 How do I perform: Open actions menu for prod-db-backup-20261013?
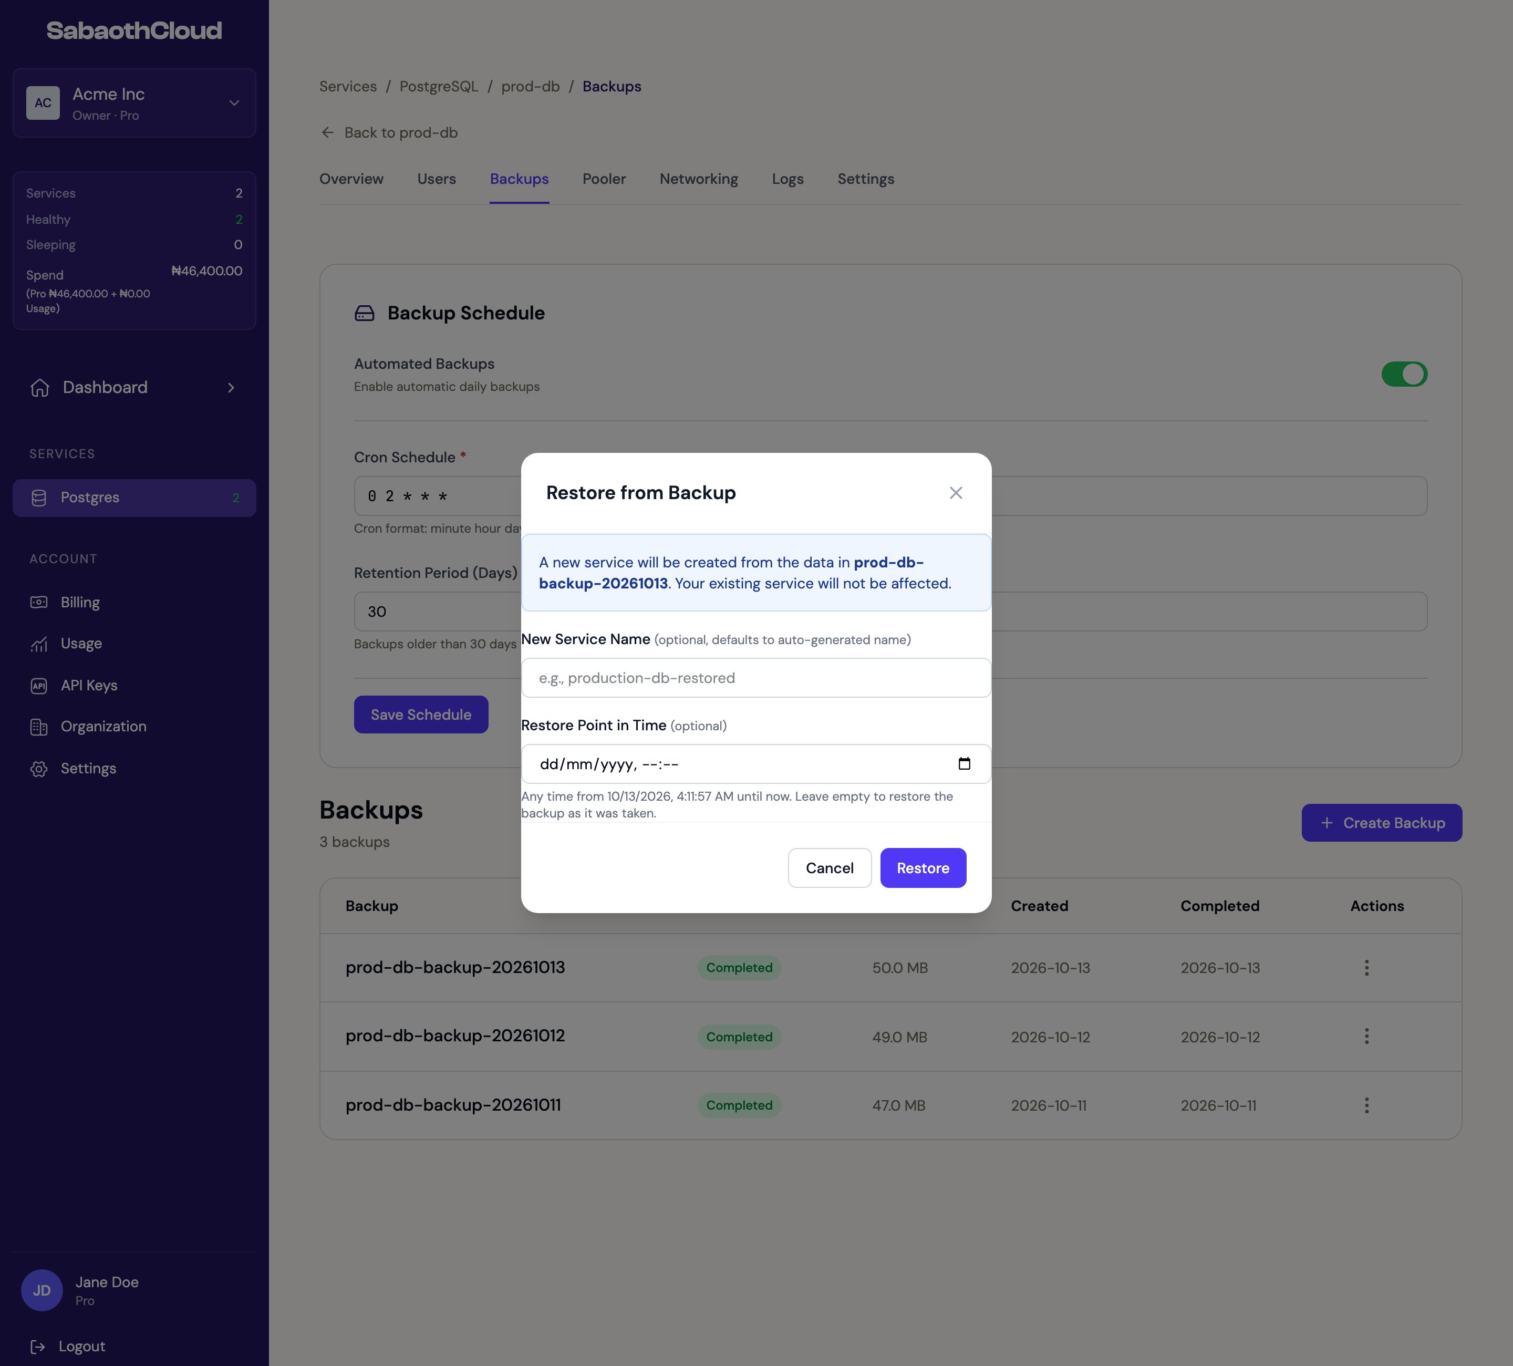(x=1366, y=967)
